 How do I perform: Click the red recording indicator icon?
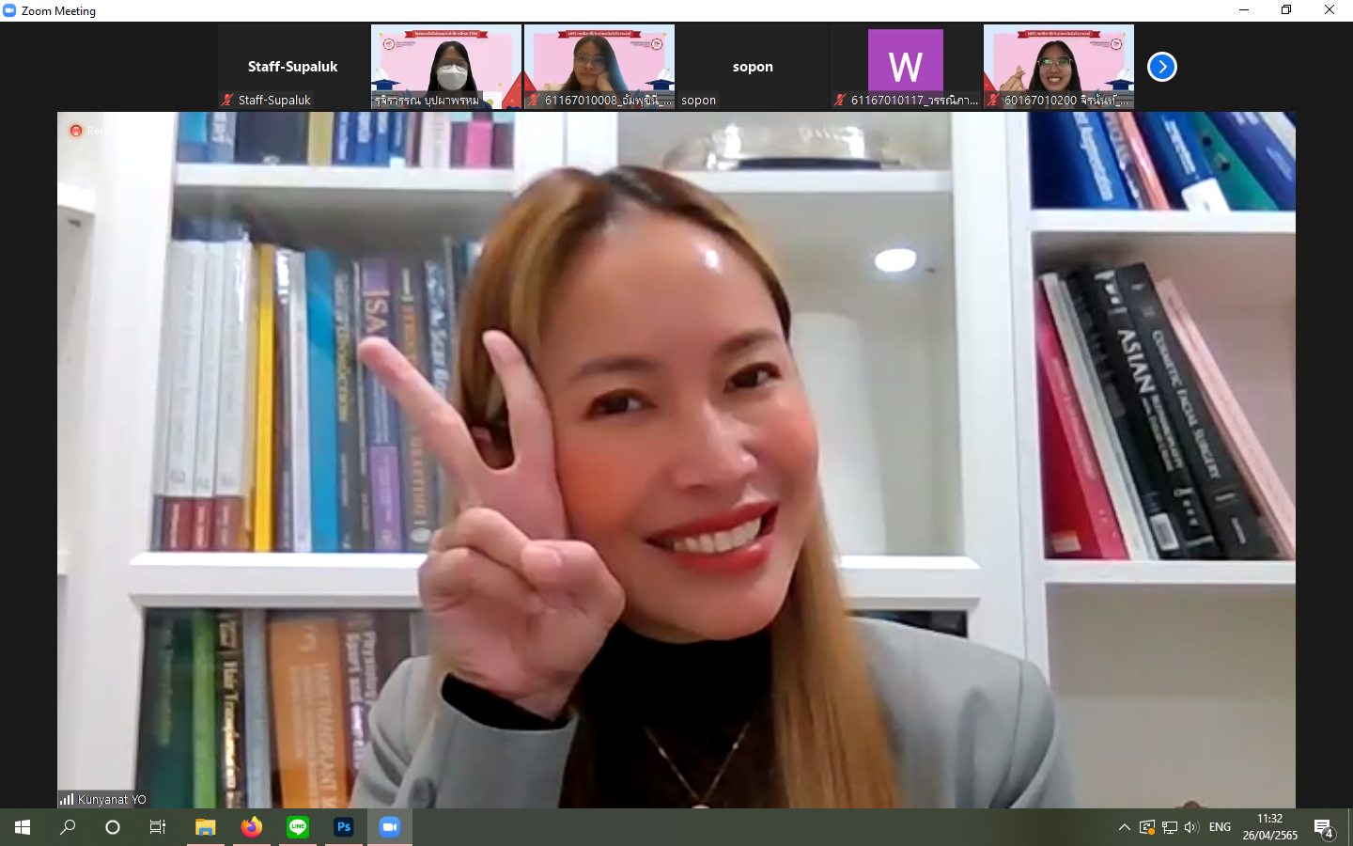coord(76,131)
